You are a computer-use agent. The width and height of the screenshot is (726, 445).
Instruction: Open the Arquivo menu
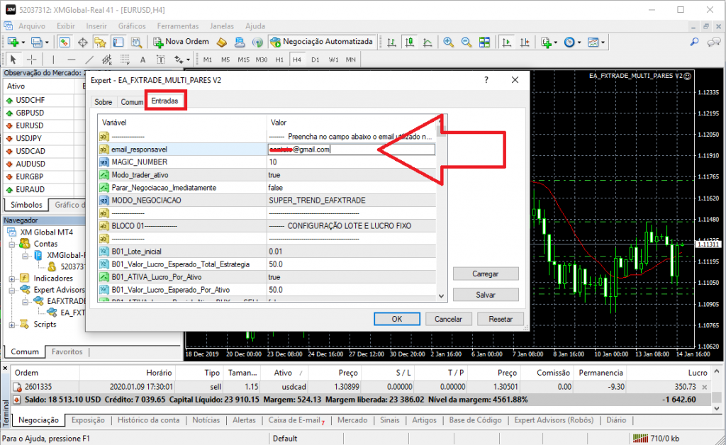[x=31, y=26]
